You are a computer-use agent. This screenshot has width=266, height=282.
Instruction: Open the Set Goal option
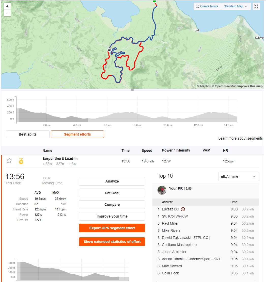click(112, 193)
